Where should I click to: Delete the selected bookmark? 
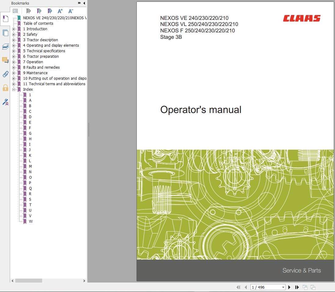click(x=29, y=11)
